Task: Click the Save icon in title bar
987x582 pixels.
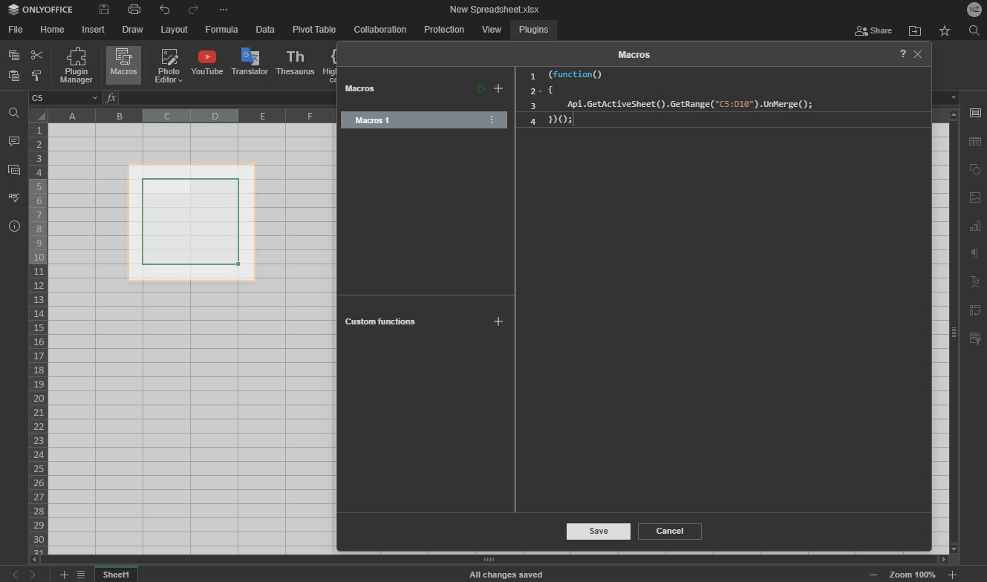Action: (104, 10)
